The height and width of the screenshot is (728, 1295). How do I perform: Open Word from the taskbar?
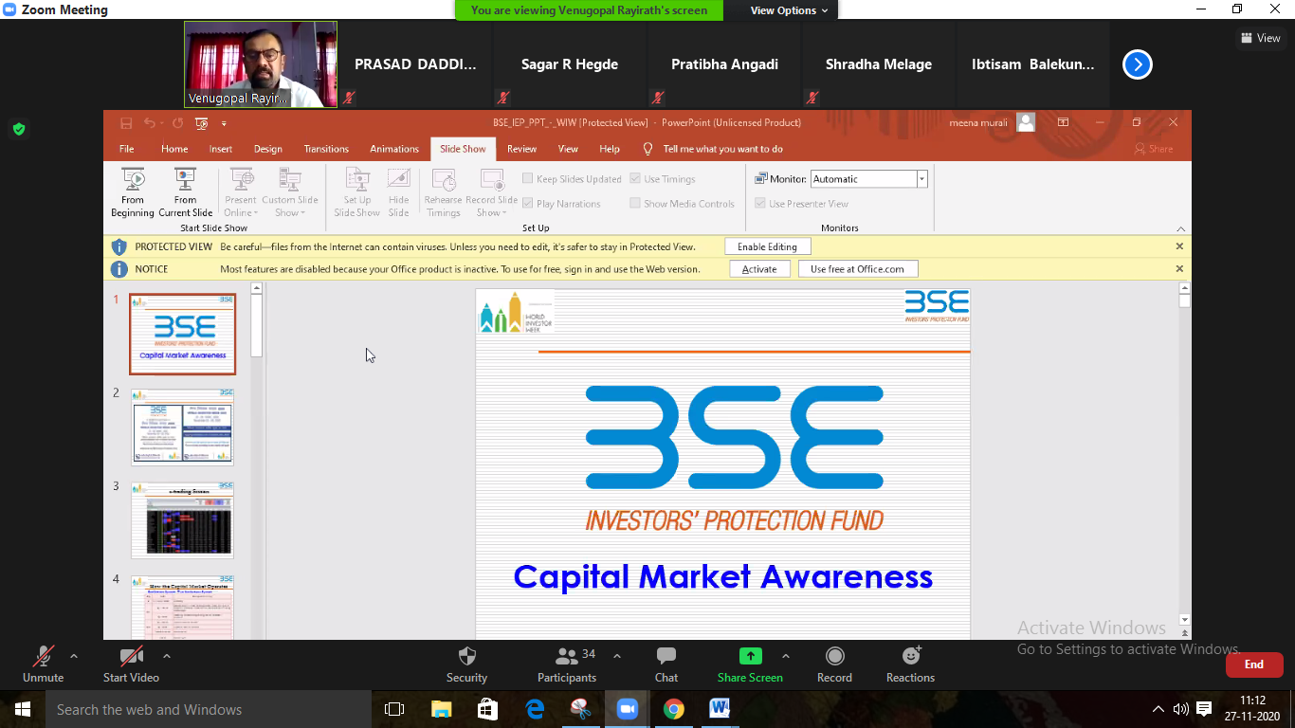point(720,709)
